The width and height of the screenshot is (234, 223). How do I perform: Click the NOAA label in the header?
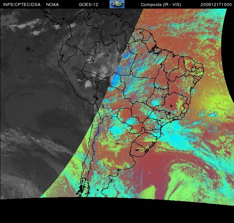pyautogui.click(x=52, y=5)
